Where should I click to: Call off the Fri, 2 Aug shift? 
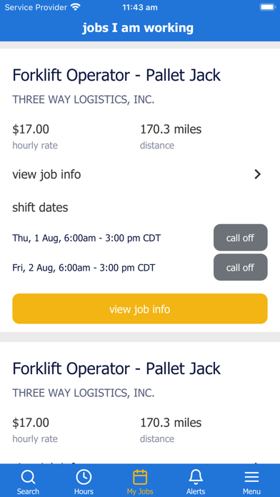pos(241,267)
